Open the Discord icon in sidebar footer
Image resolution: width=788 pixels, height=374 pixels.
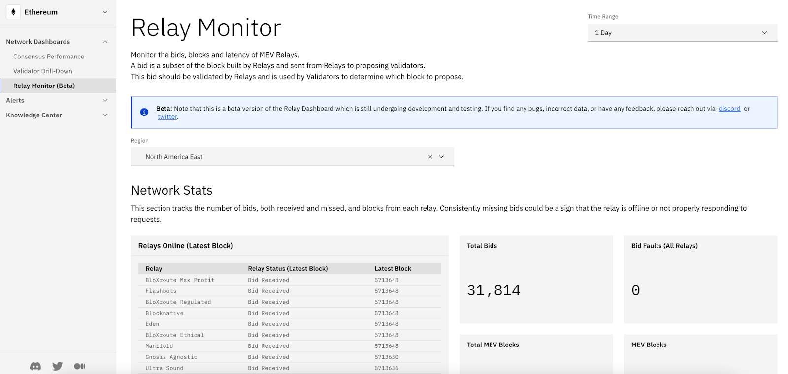coord(35,366)
